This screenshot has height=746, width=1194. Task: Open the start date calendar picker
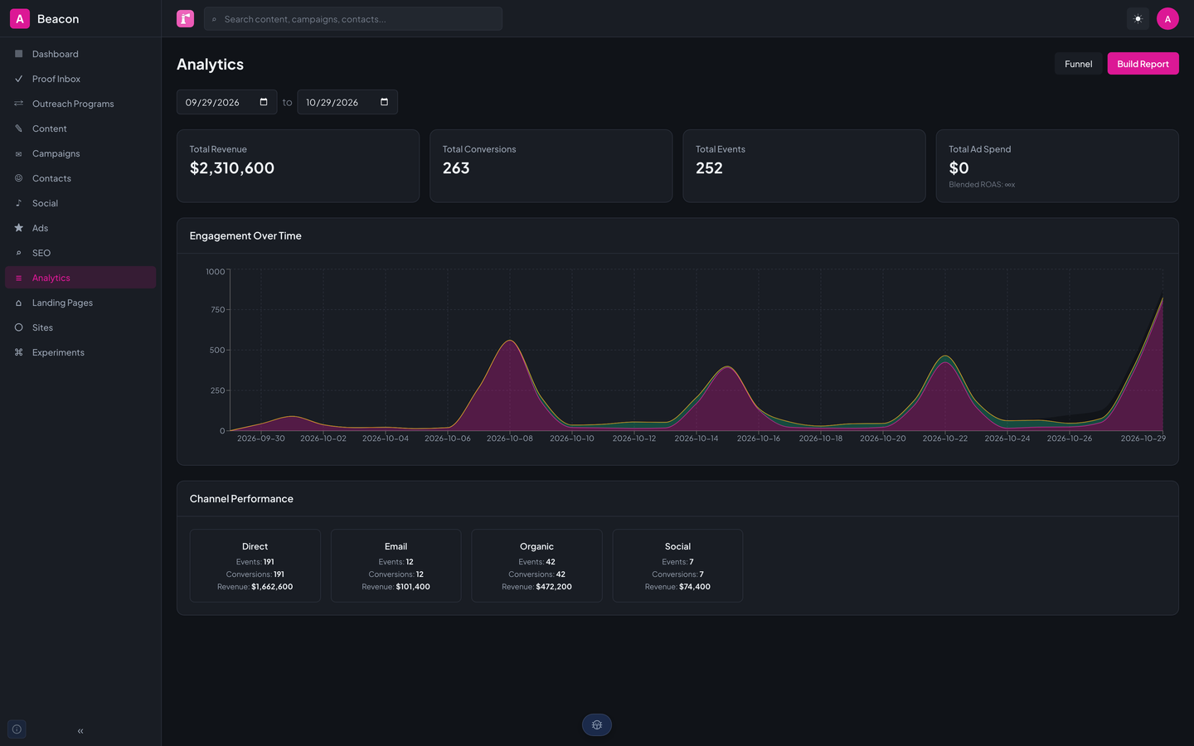[264, 102]
